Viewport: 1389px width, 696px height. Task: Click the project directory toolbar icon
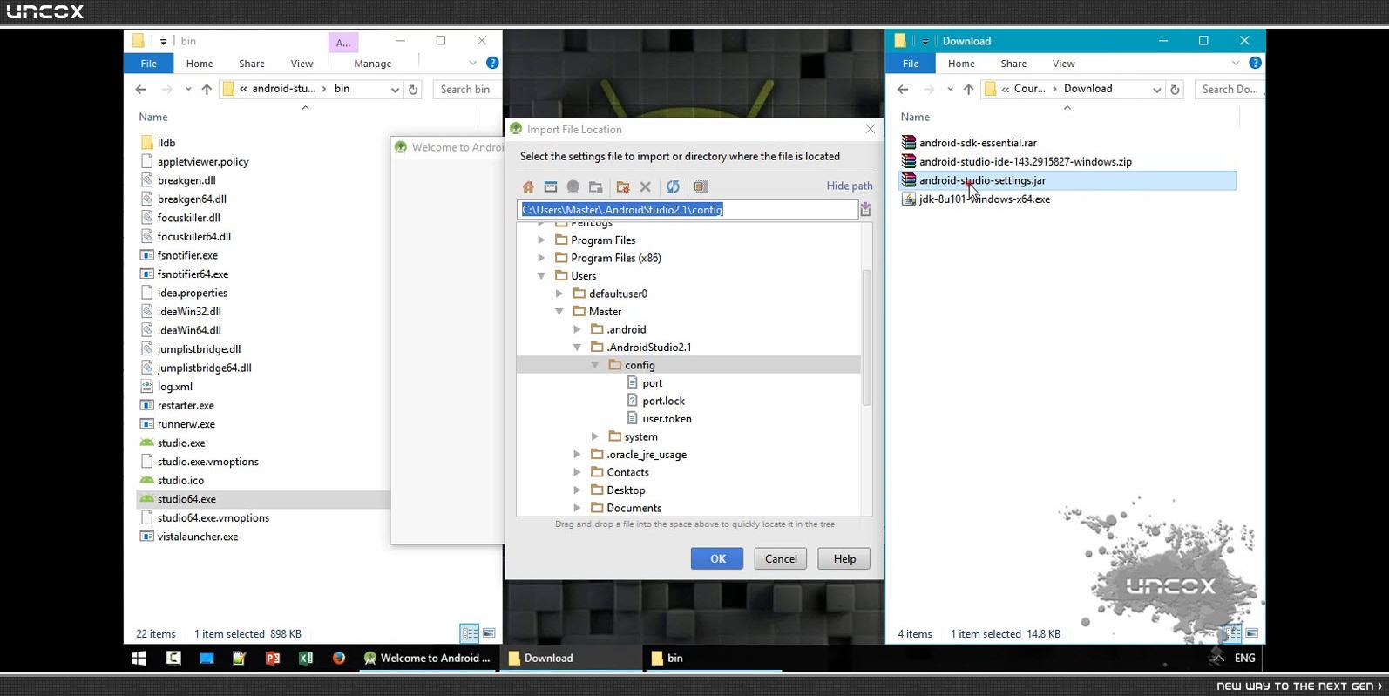tap(573, 186)
